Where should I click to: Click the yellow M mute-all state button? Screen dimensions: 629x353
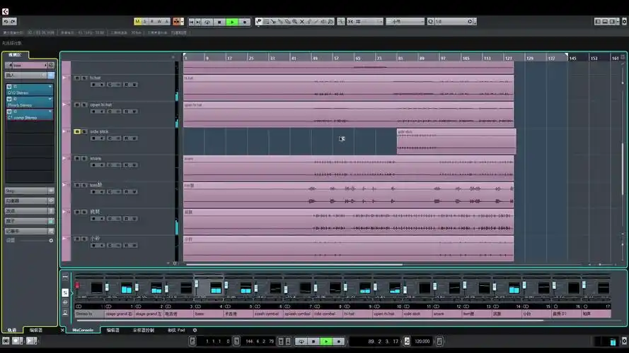(x=137, y=22)
